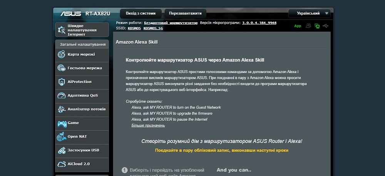Click the Amazon Alexa Skill page title
Image resolution: width=385 pixels, height=176 pixels.
click(x=137, y=42)
